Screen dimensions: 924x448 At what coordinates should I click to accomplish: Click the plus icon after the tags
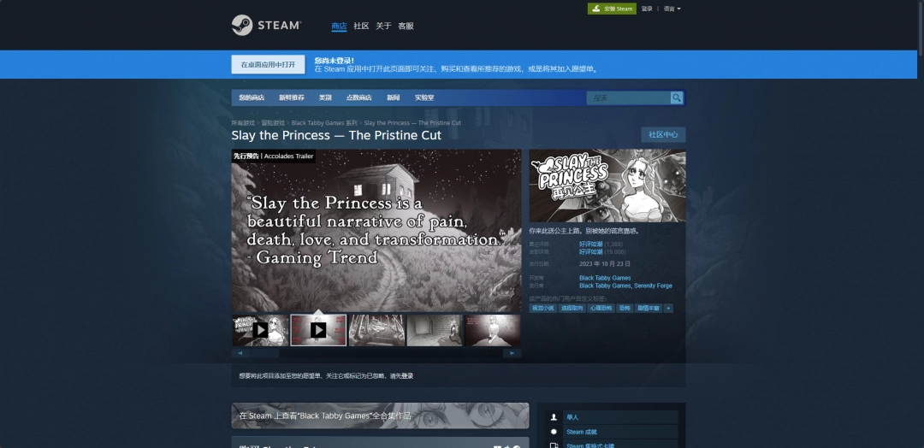click(x=668, y=308)
